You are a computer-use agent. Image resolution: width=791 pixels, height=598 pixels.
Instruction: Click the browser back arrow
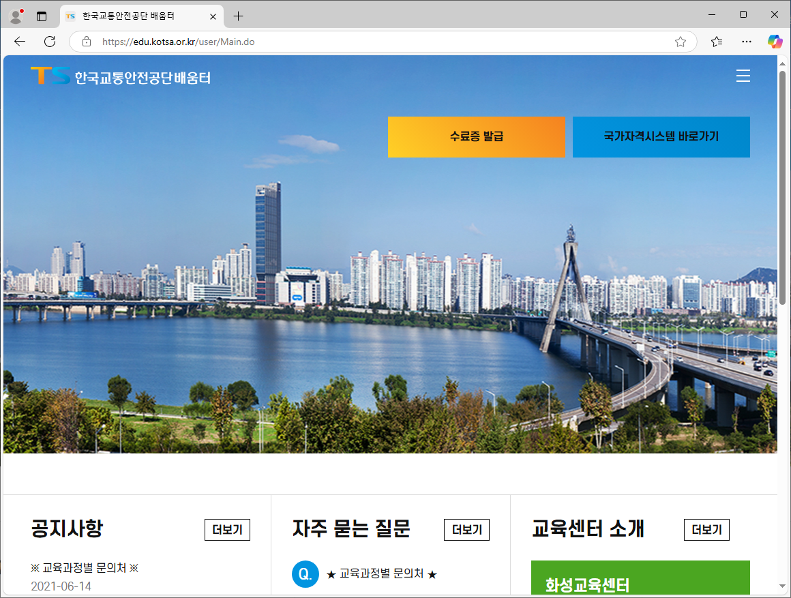tap(19, 41)
